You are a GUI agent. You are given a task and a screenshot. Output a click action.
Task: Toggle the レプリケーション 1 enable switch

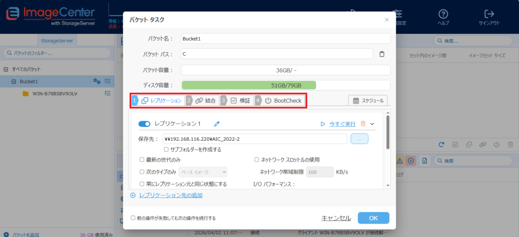(144, 123)
